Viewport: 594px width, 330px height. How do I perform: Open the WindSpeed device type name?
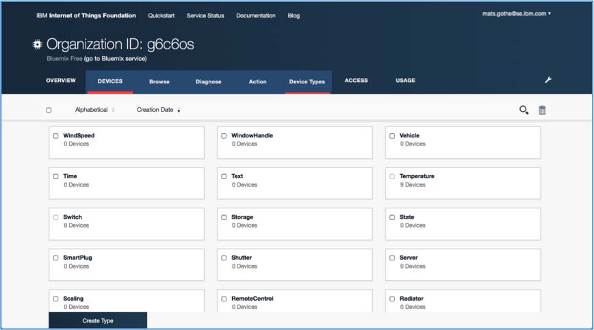point(79,135)
